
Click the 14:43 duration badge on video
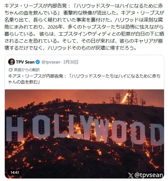15,173
